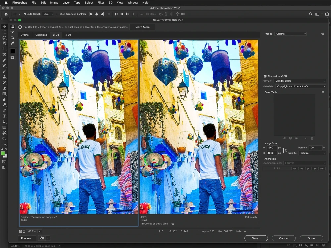Image resolution: width=331 pixels, height=248 pixels.
Task: Click the Percent input field
Action: tap(315, 147)
